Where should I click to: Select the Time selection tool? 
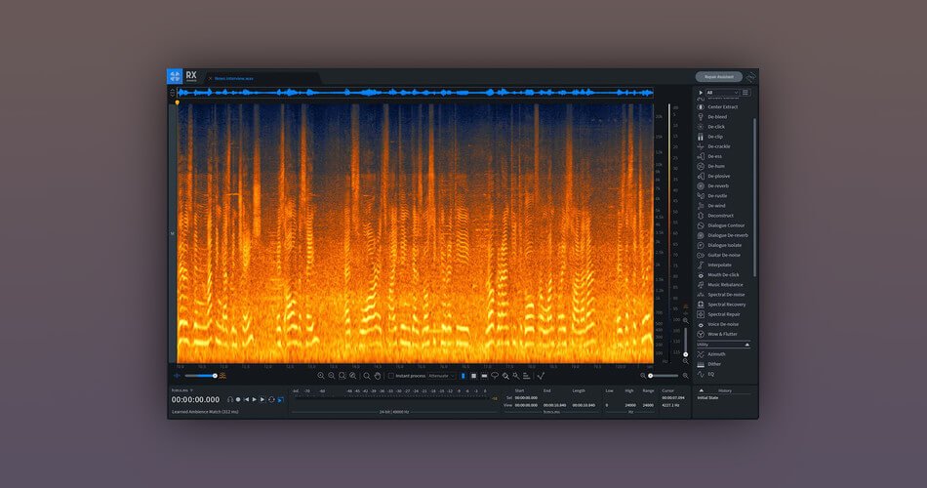click(x=463, y=376)
